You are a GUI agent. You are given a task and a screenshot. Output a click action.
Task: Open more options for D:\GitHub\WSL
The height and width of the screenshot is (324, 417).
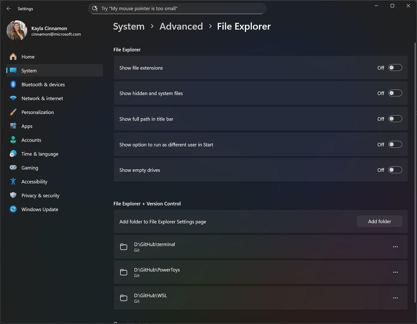(x=395, y=298)
